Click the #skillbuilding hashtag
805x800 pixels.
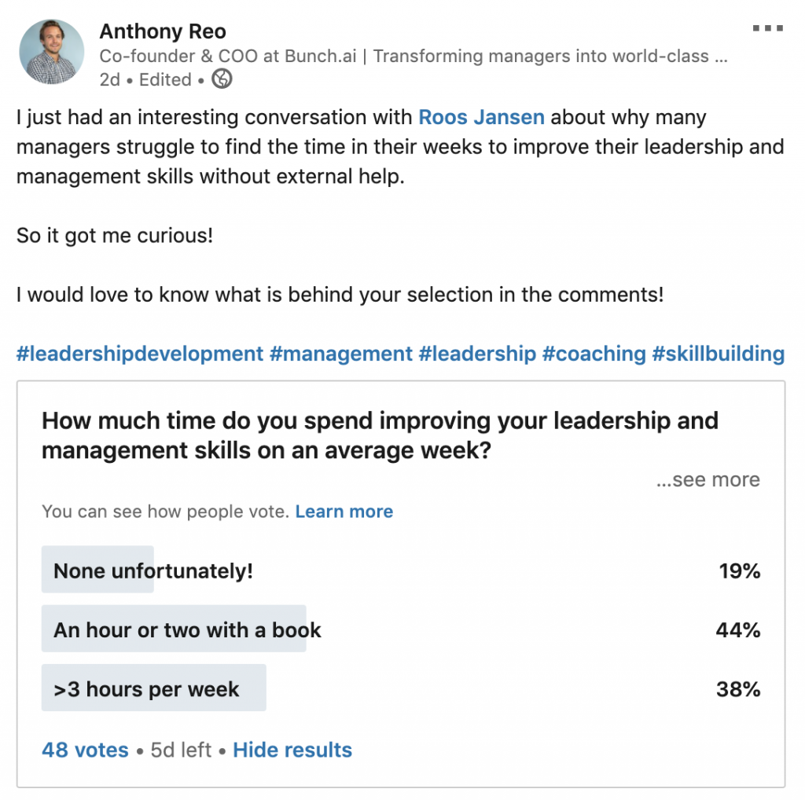(719, 354)
